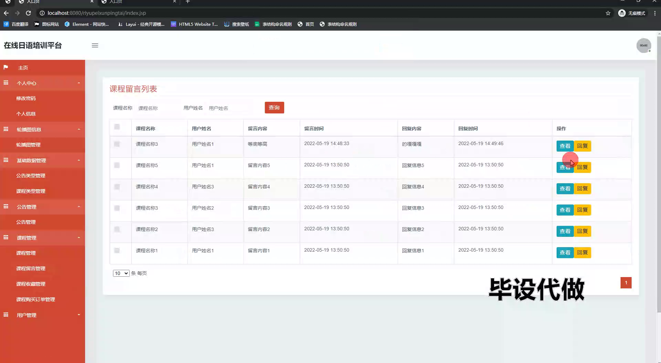Check the row with 留言内容5
Screen dimensions: 661x363
click(x=117, y=165)
